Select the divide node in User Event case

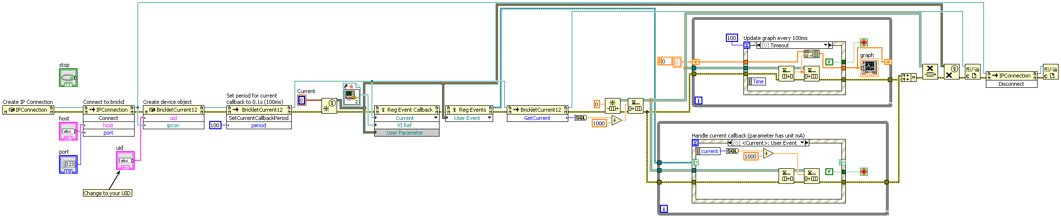768,153
